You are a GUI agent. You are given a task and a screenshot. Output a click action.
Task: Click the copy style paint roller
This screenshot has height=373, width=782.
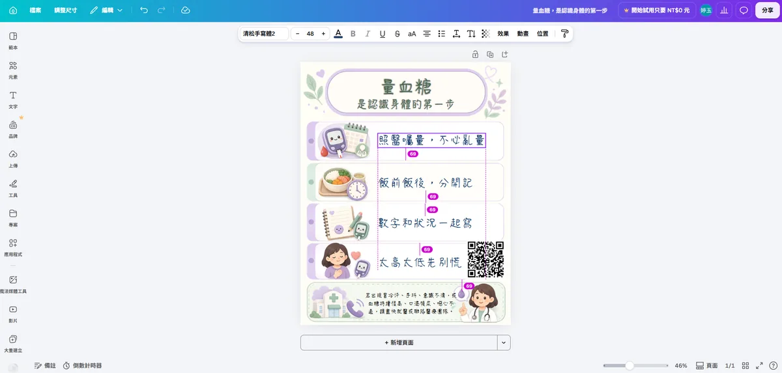click(x=564, y=34)
